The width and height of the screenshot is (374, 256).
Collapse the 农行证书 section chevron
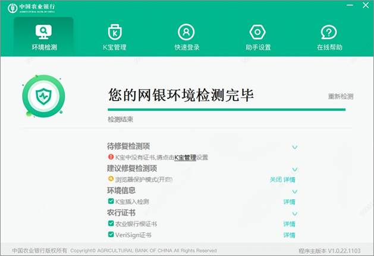(x=294, y=213)
